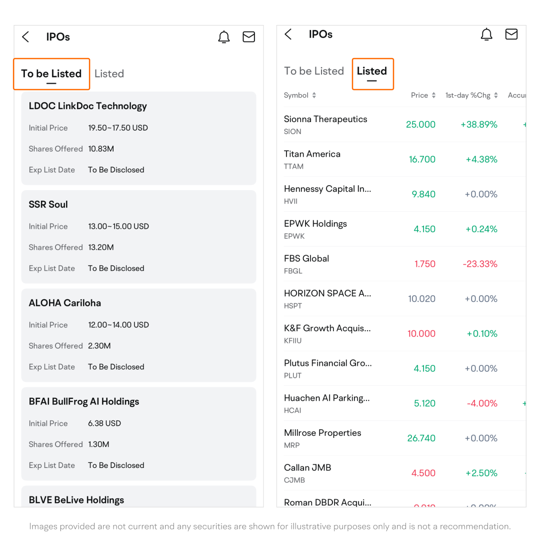Select Millrose Properties MRP row
540x541 pixels.
[390, 438]
